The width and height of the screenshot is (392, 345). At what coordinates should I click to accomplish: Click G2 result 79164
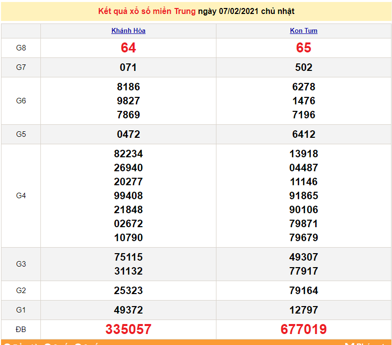[x=303, y=291]
